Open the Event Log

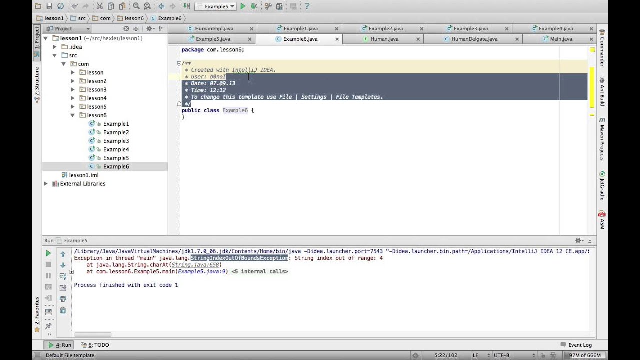pyautogui.click(x=576, y=345)
